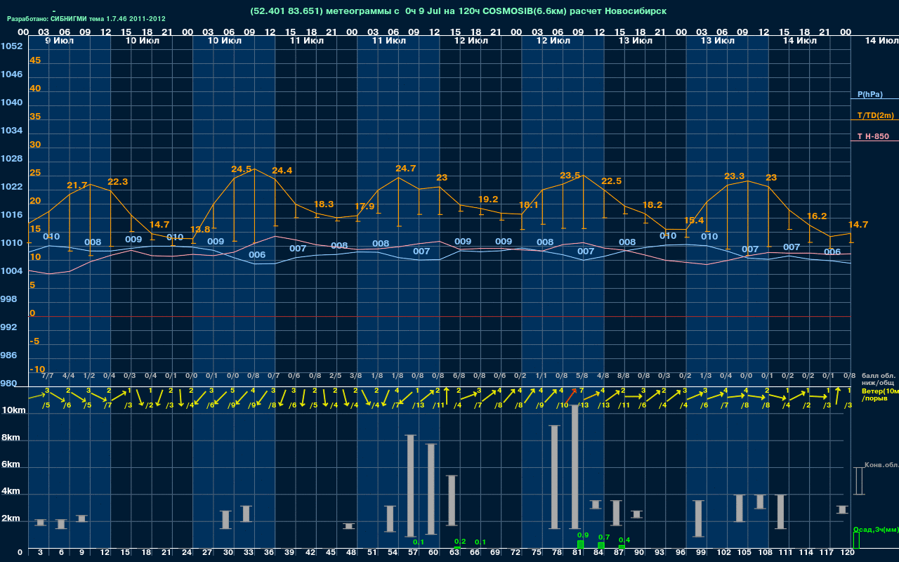Click the 0.7 precipitation amount label
The width and height of the screenshot is (899, 562).
(x=603, y=537)
